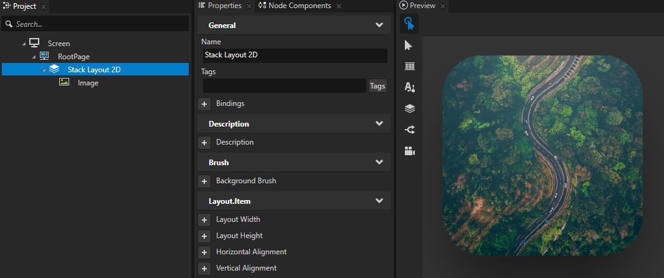
Task: Click the share-style connector tool icon
Action: click(409, 130)
